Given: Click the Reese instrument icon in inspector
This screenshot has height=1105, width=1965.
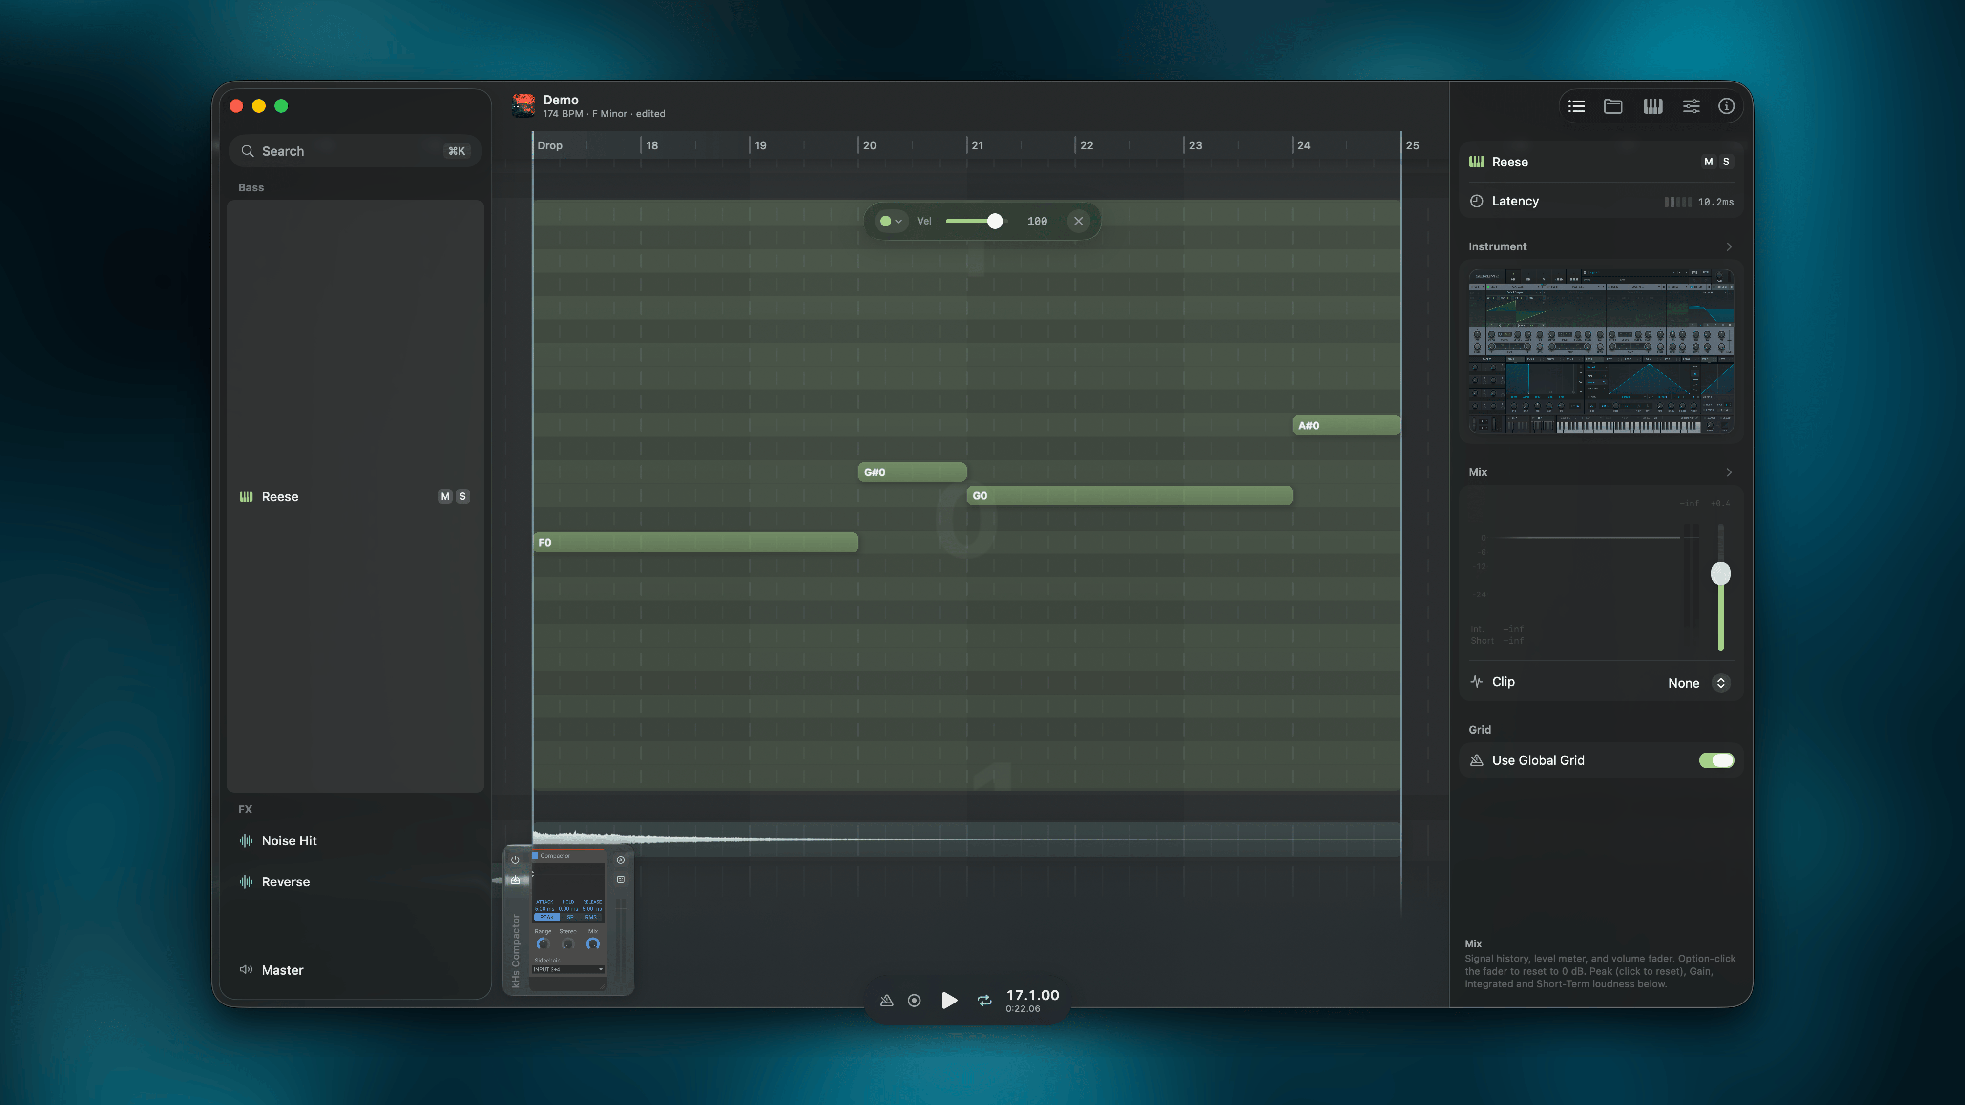Looking at the screenshot, I should 1477,162.
